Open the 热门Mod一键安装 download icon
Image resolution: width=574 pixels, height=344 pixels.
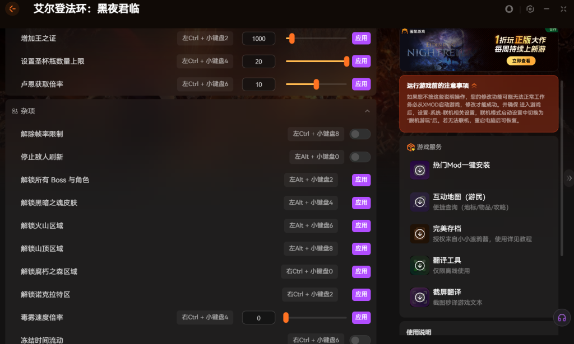[419, 170]
